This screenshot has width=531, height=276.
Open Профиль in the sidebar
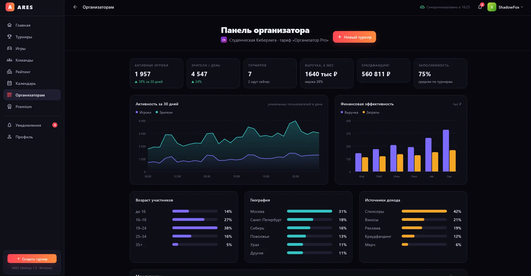[32, 137]
